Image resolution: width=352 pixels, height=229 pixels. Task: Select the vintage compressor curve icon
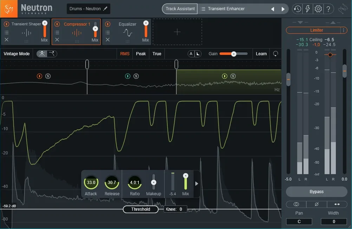52,54
